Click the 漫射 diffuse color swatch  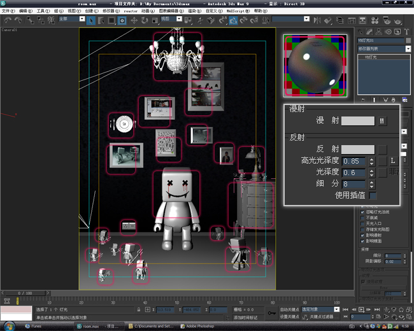click(x=358, y=121)
